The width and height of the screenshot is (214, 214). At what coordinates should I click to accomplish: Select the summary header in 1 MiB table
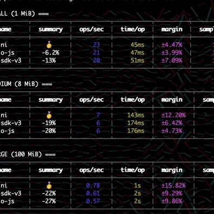pyautogui.click(x=51, y=30)
